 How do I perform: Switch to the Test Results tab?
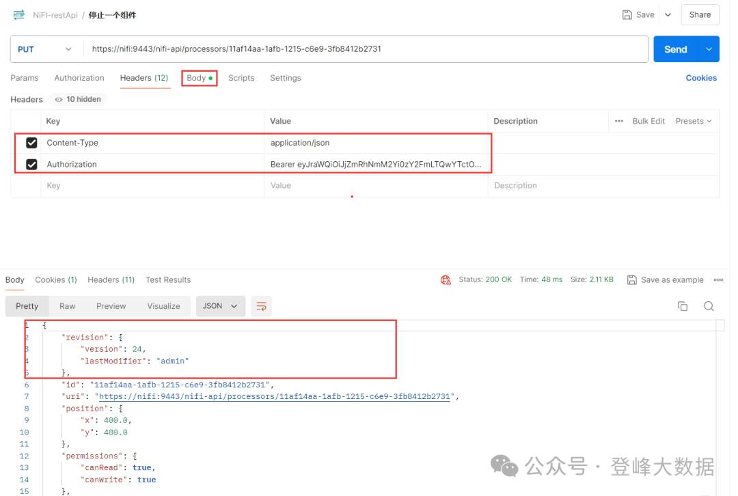(168, 279)
